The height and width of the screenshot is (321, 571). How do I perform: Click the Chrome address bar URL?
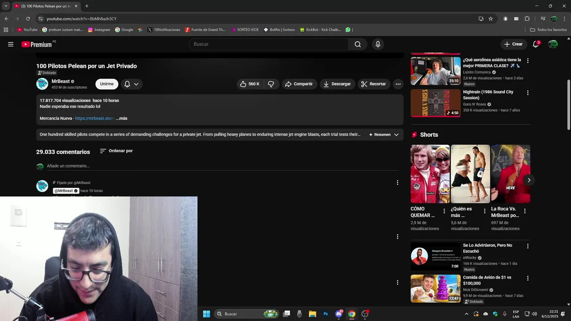point(82,19)
